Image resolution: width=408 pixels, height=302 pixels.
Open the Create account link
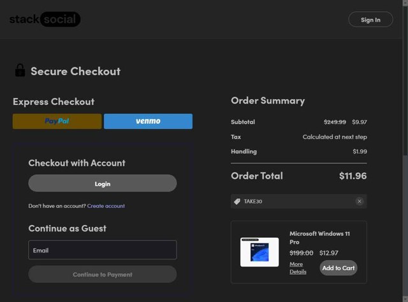tap(106, 206)
